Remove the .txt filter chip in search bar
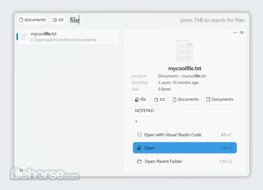 (x=58, y=20)
